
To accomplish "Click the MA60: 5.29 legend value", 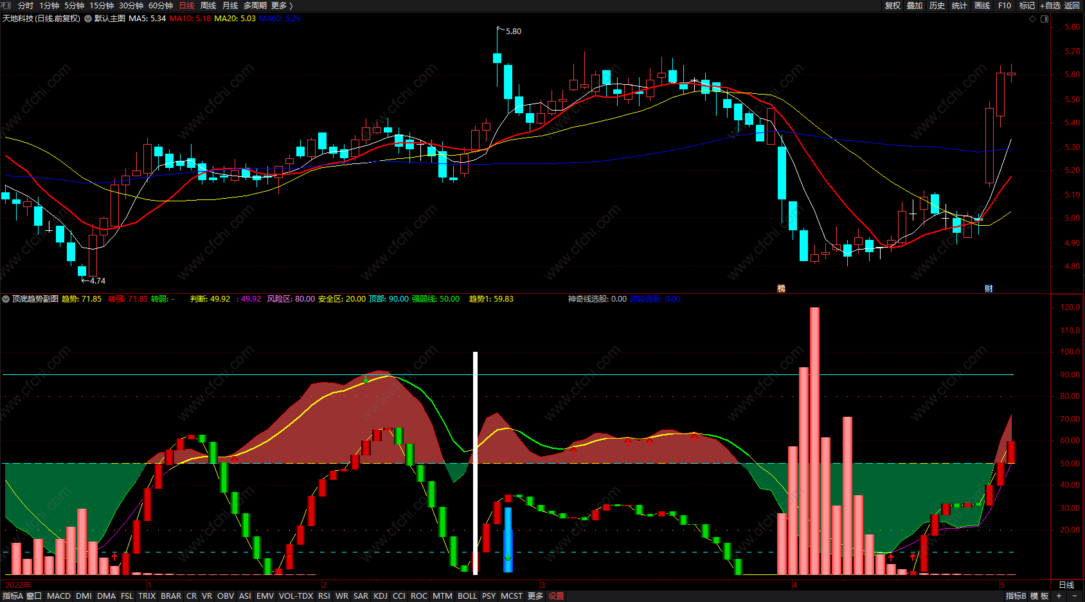I will [280, 19].
